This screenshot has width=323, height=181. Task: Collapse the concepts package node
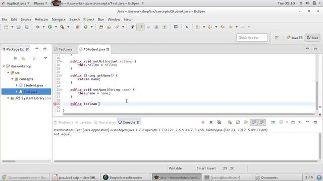pyautogui.click(x=12, y=79)
